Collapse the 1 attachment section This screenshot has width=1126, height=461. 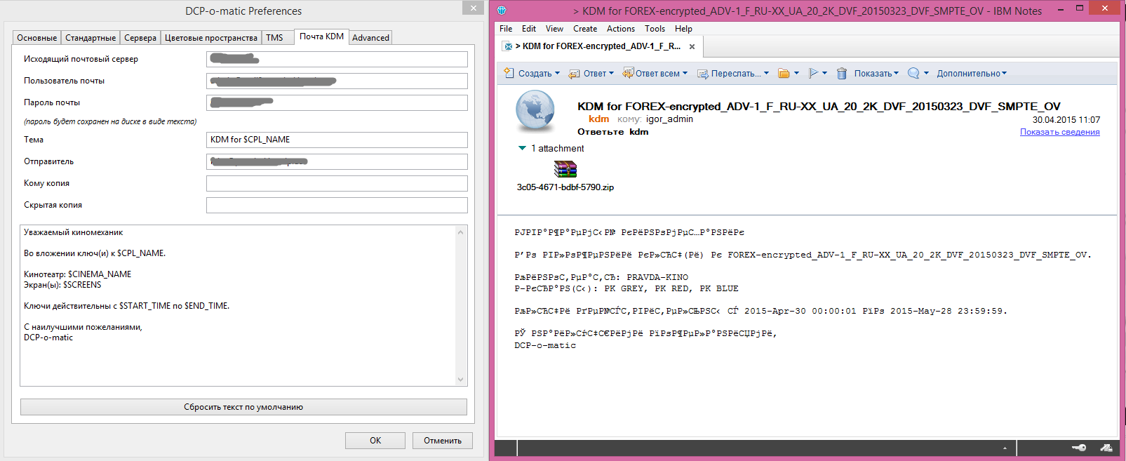click(522, 149)
